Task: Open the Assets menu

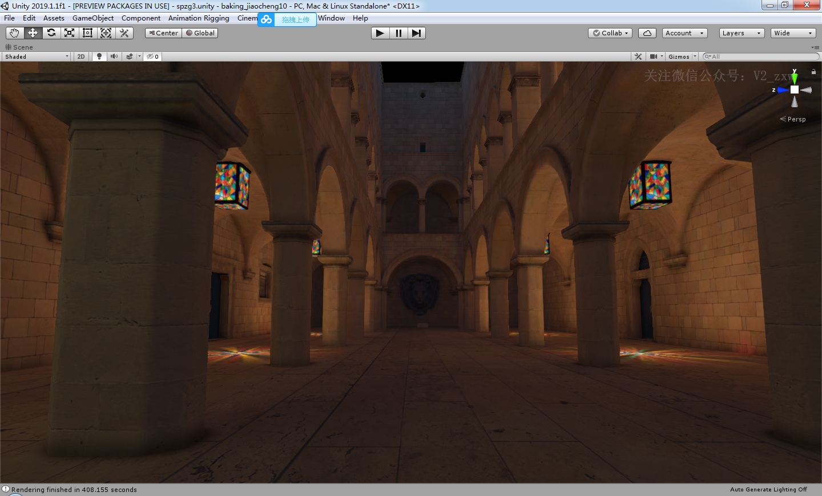Action: [54, 18]
